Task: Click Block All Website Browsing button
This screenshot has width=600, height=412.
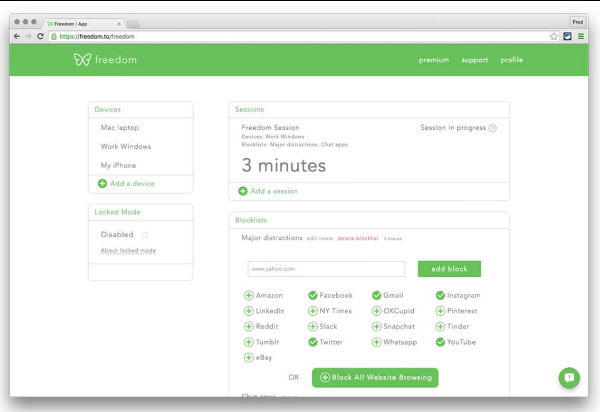Action: (x=375, y=377)
